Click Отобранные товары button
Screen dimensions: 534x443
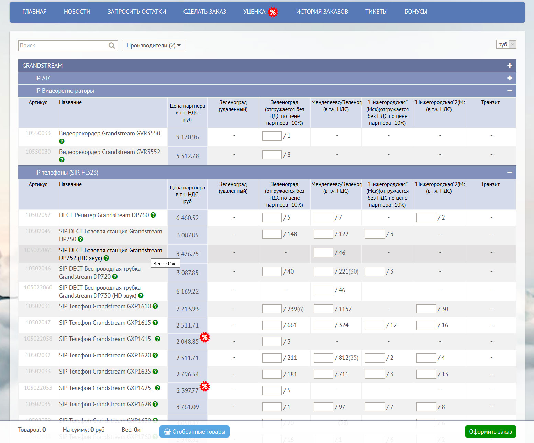[x=194, y=432]
